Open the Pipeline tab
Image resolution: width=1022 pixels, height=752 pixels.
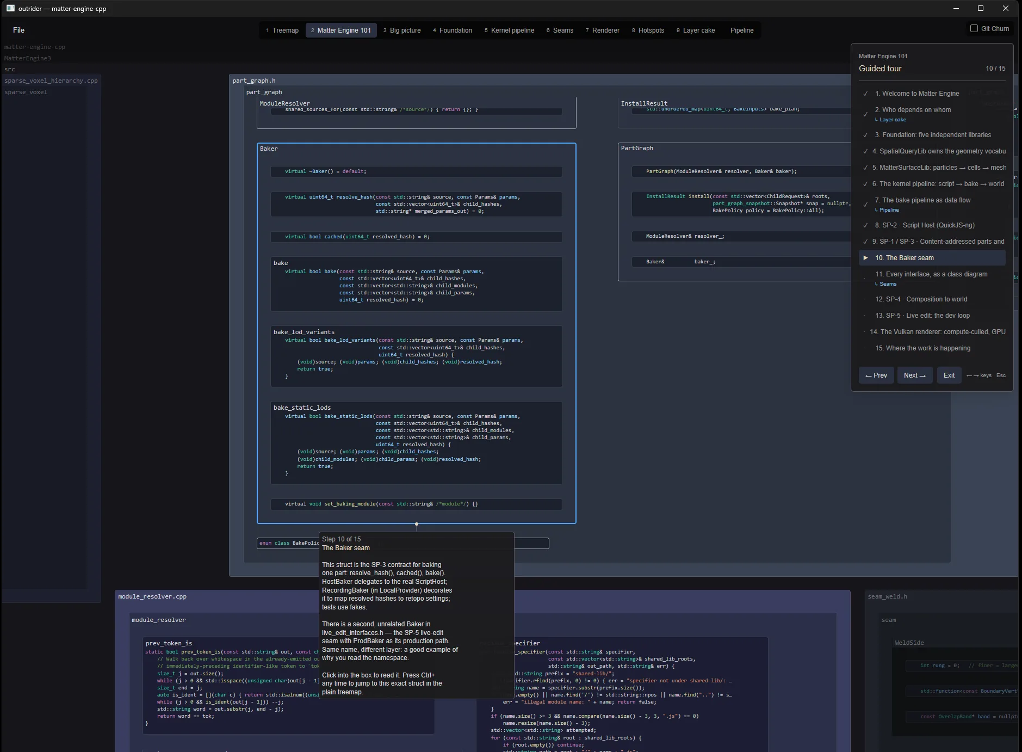pyautogui.click(x=742, y=30)
